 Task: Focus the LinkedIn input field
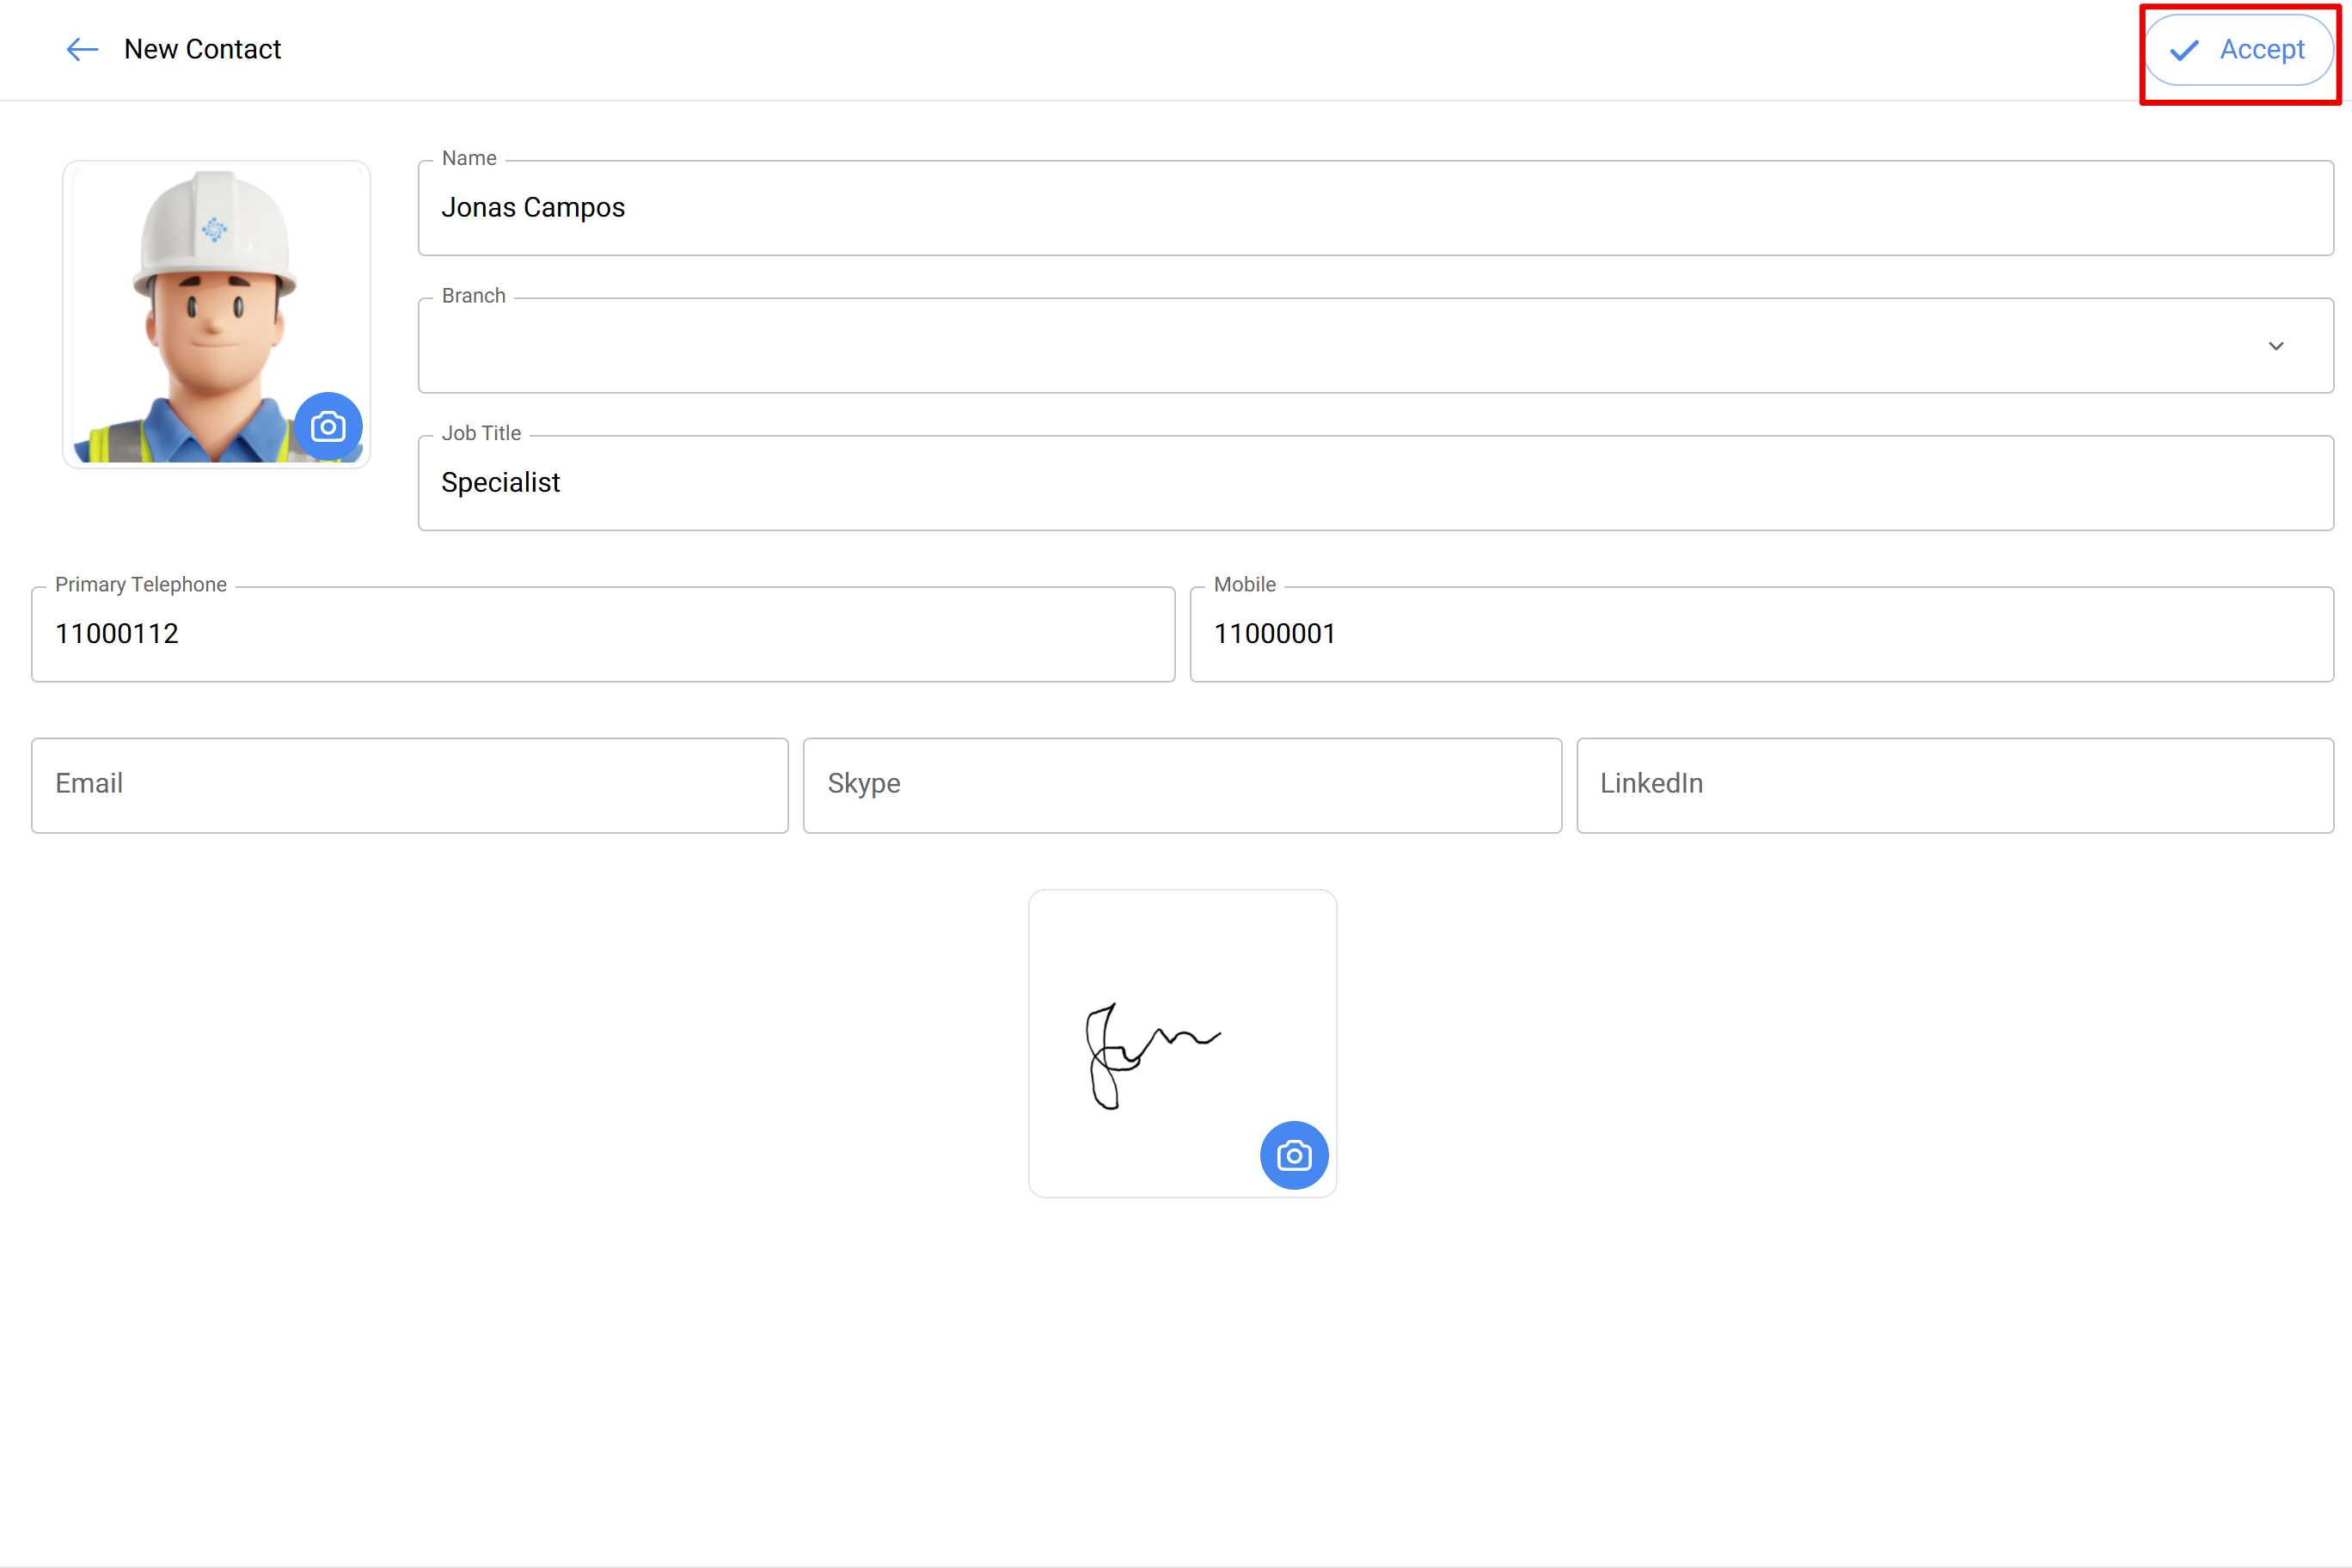[x=1955, y=785]
